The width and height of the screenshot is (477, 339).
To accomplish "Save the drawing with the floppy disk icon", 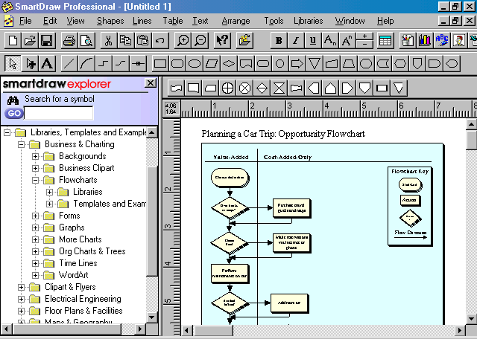I will click(x=47, y=41).
